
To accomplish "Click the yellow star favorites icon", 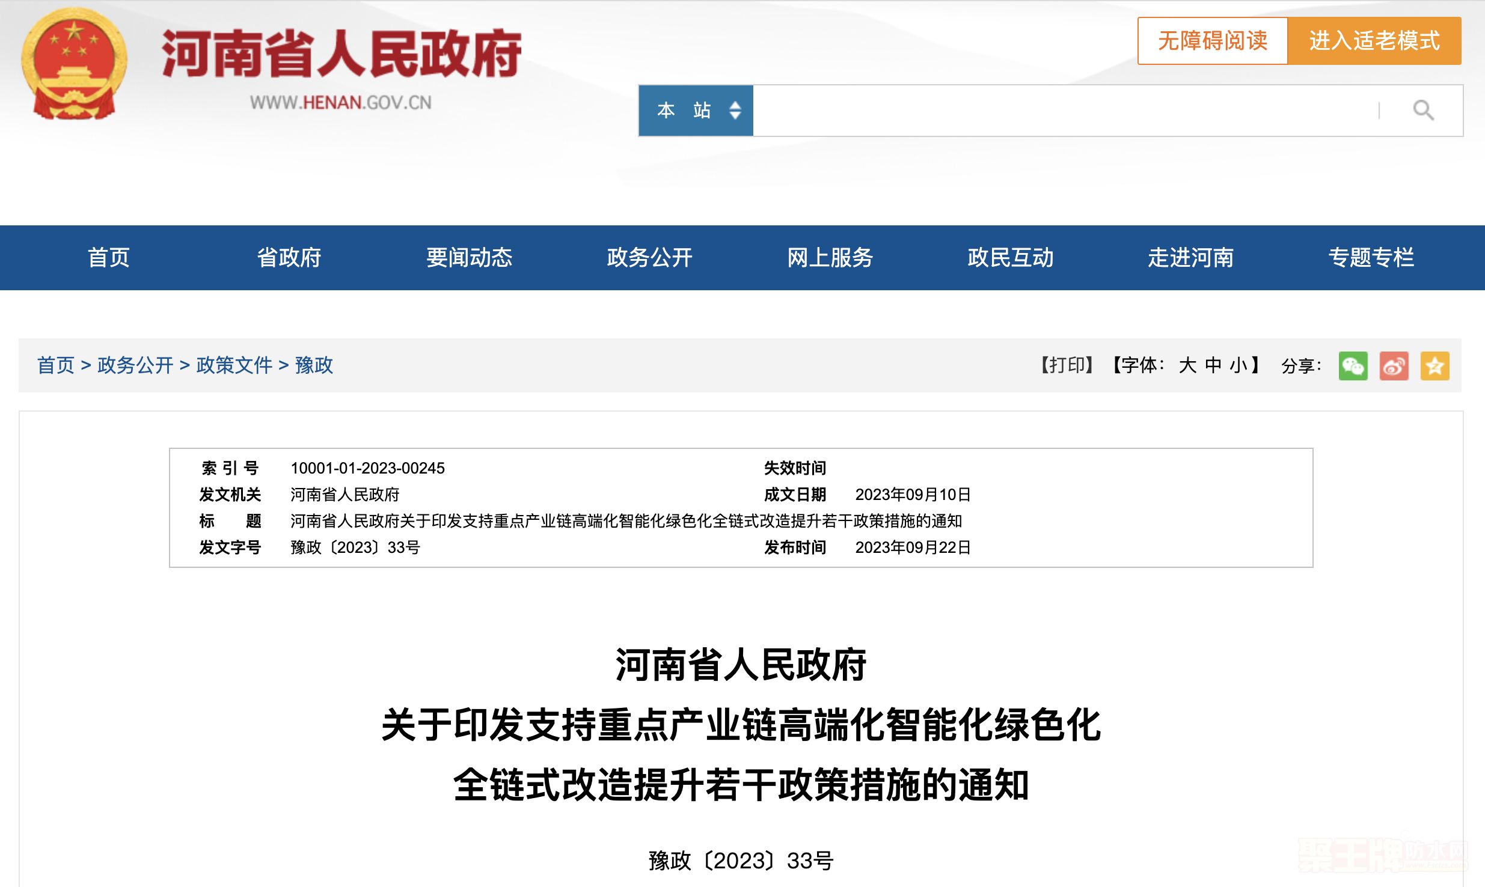I will tap(1434, 365).
